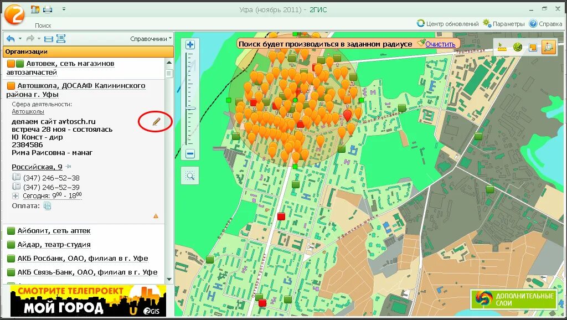Open Параметры settings
Screen dimensions: 567x320
click(504, 23)
